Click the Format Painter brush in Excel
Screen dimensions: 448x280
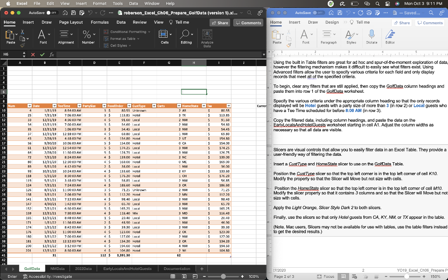pos(22,45)
